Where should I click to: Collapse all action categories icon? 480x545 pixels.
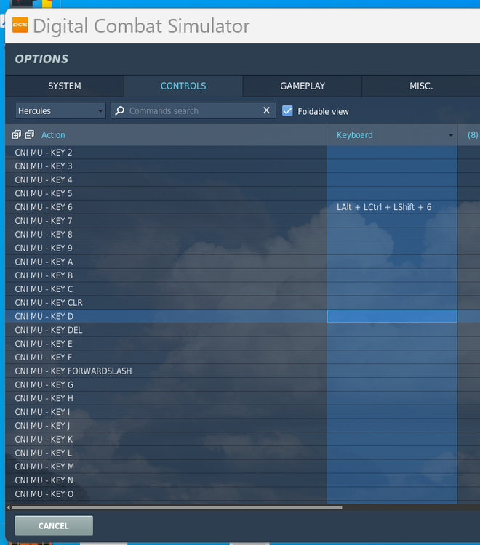coord(30,134)
